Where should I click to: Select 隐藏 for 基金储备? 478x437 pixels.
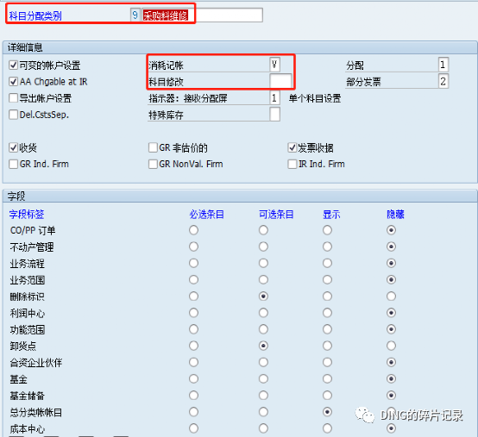tap(391, 396)
